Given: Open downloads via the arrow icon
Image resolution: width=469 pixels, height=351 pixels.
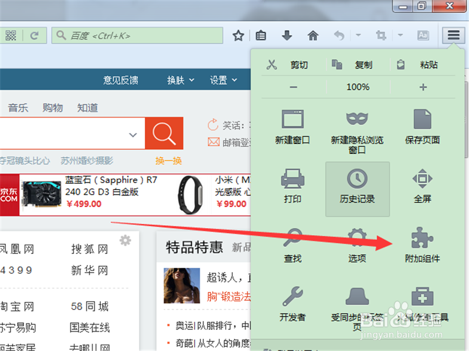Looking at the screenshot, I should click(x=287, y=35).
